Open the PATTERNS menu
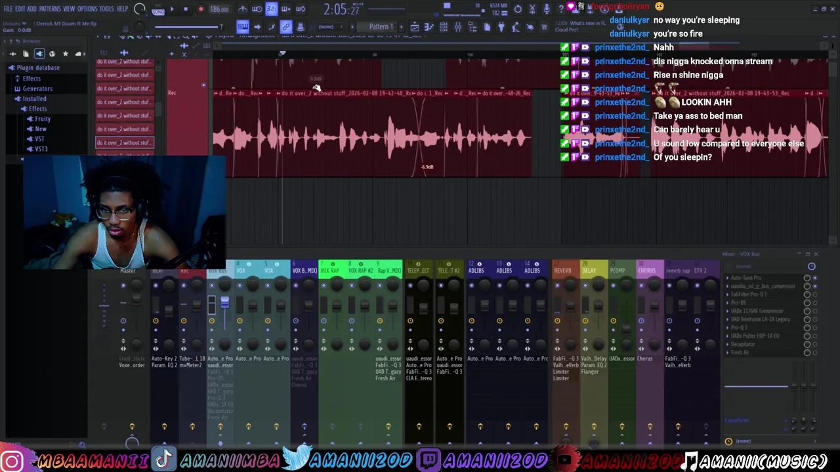 (50, 9)
